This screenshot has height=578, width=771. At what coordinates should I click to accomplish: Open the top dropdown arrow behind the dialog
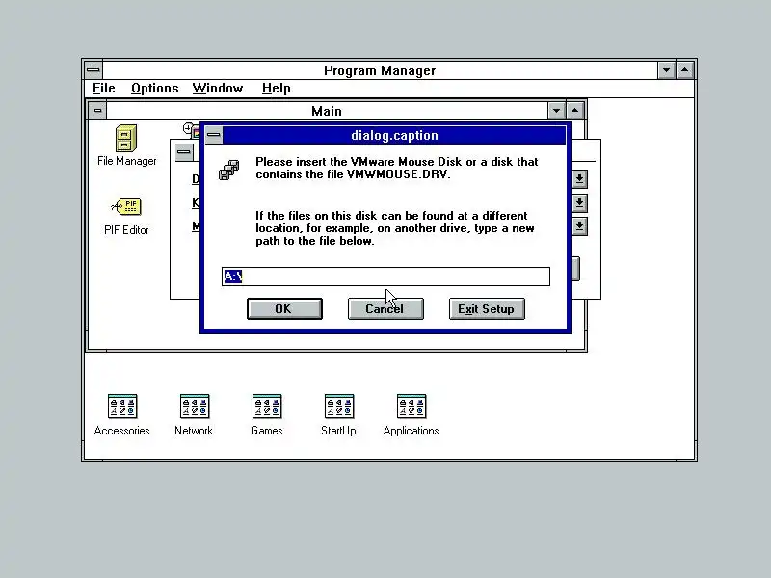tap(580, 179)
